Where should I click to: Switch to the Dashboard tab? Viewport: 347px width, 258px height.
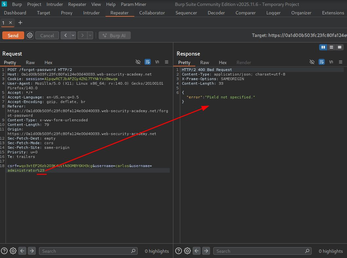15,13
